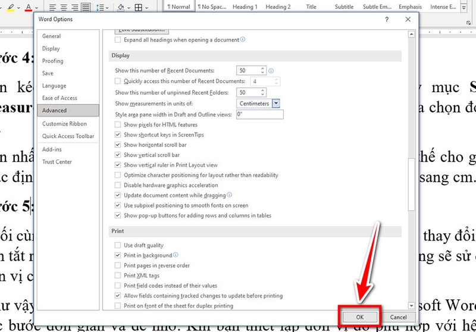Toggle Allow fields containing tracked changes to update

click(117, 296)
